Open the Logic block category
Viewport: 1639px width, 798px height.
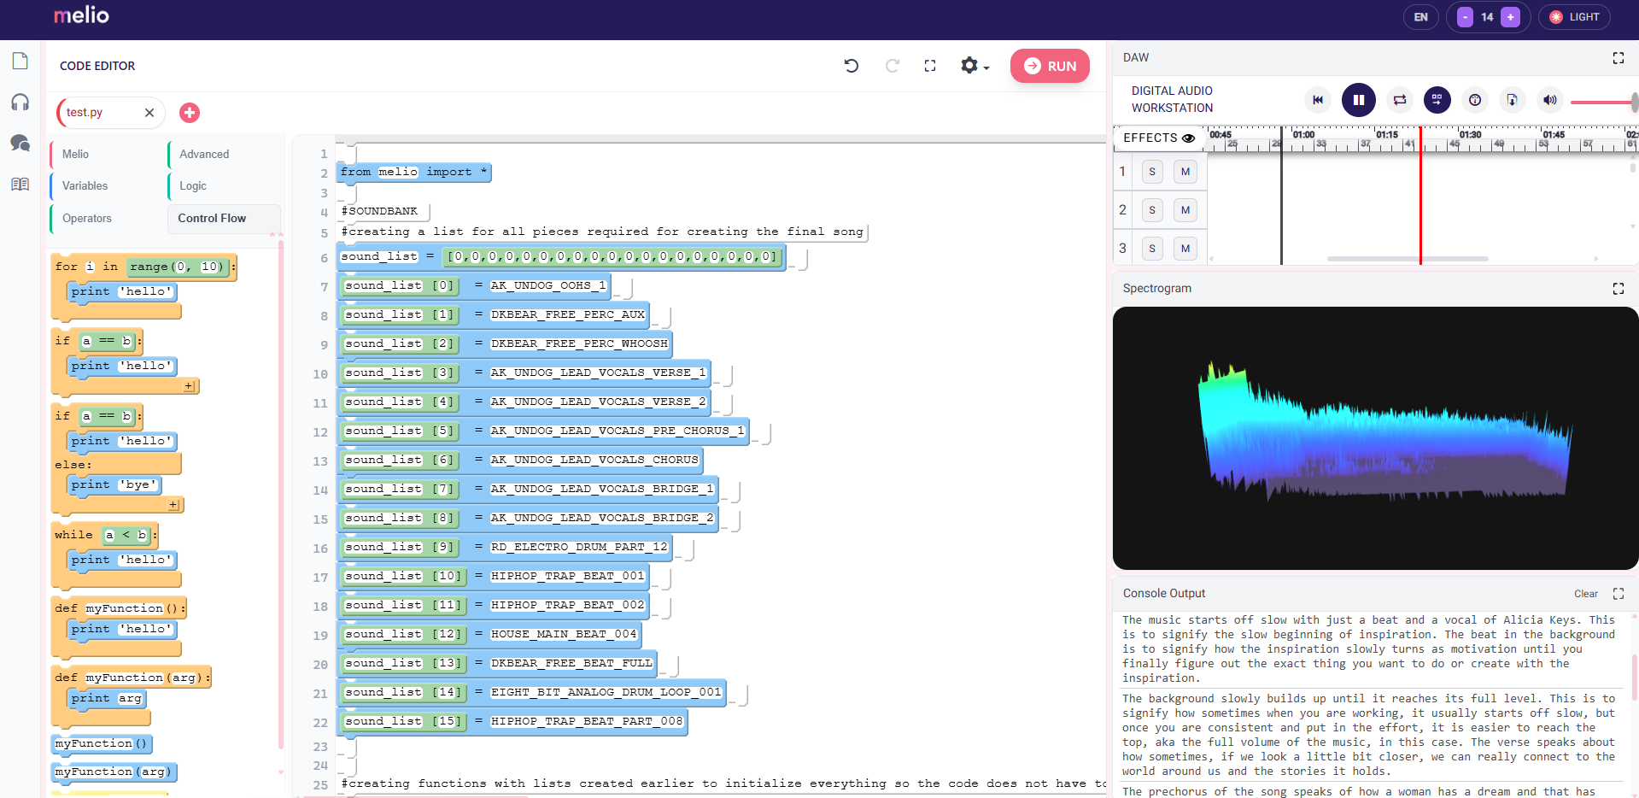(193, 186)
